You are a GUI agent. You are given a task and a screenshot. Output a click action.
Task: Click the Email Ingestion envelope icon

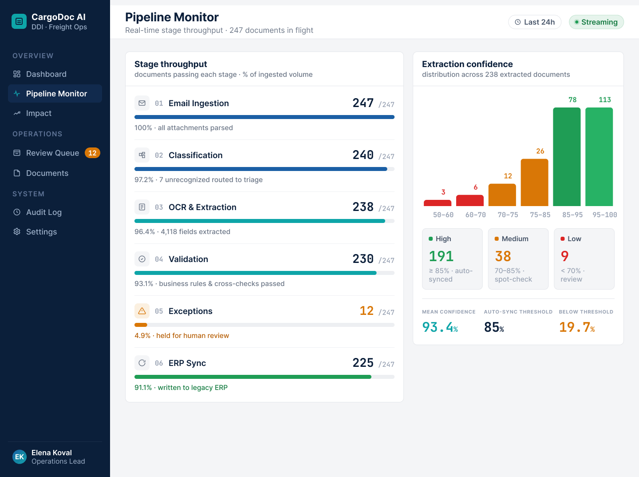pos(142,103)
